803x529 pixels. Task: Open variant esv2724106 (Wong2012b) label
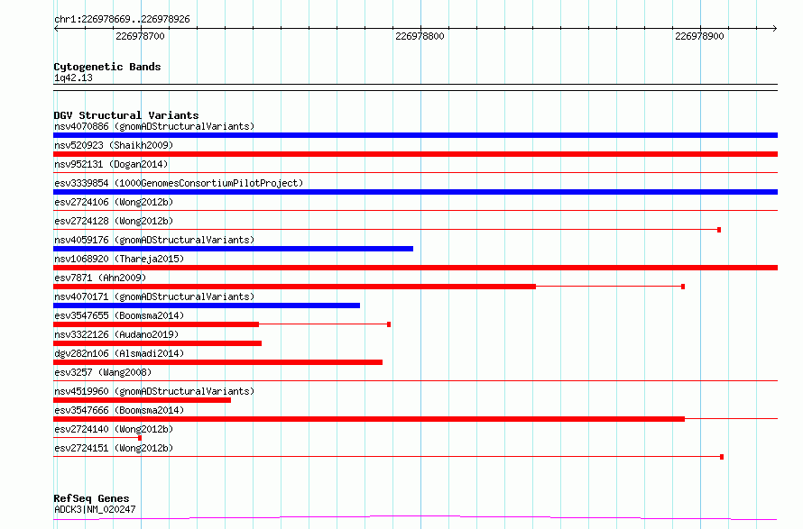pos(114,202)
